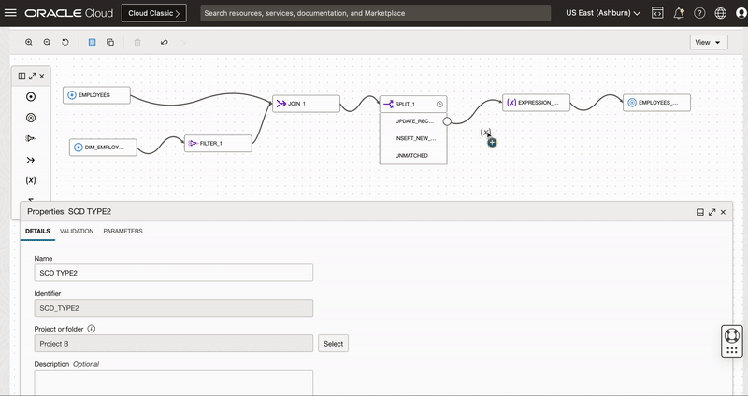This screenshot has width=748, height=396.
Task: Click the Oracle Cloud search bar
Action: coord(376,13)
